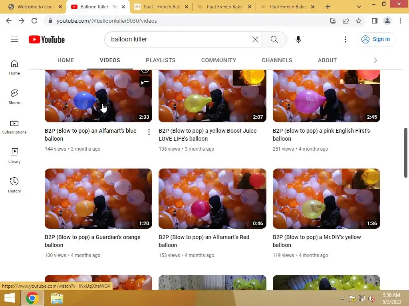Expand the tab search dropdown arrow
The height and width of the screenshot is (306, 409).
pyautogui.click(x=359, y=7)
